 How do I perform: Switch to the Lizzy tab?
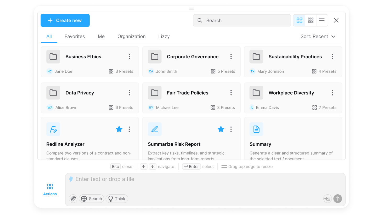[164, 36]
